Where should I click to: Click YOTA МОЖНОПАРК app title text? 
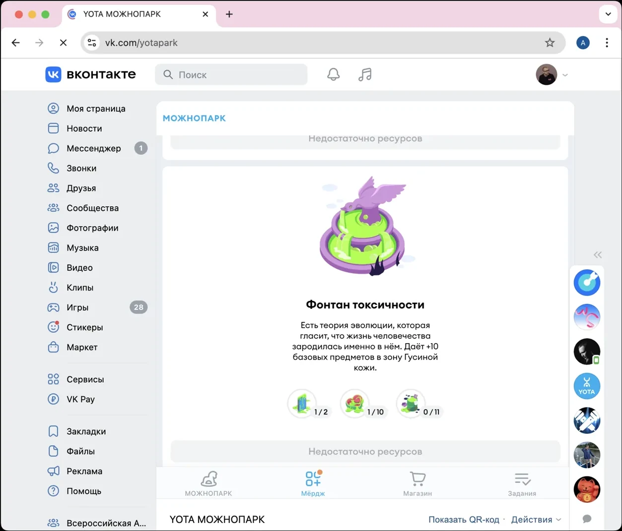coord(217,520)
